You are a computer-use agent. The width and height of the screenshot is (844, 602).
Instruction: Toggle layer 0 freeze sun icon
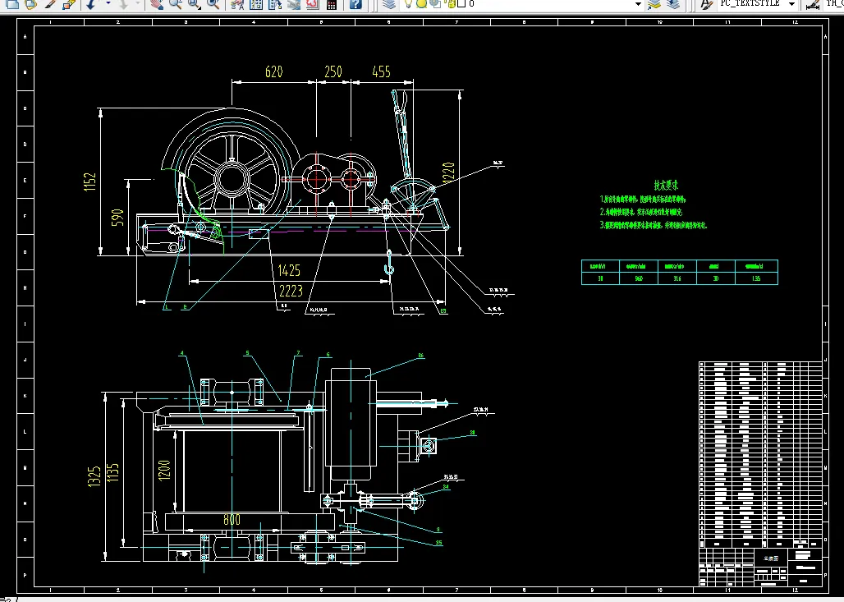[x=422, y=4]
